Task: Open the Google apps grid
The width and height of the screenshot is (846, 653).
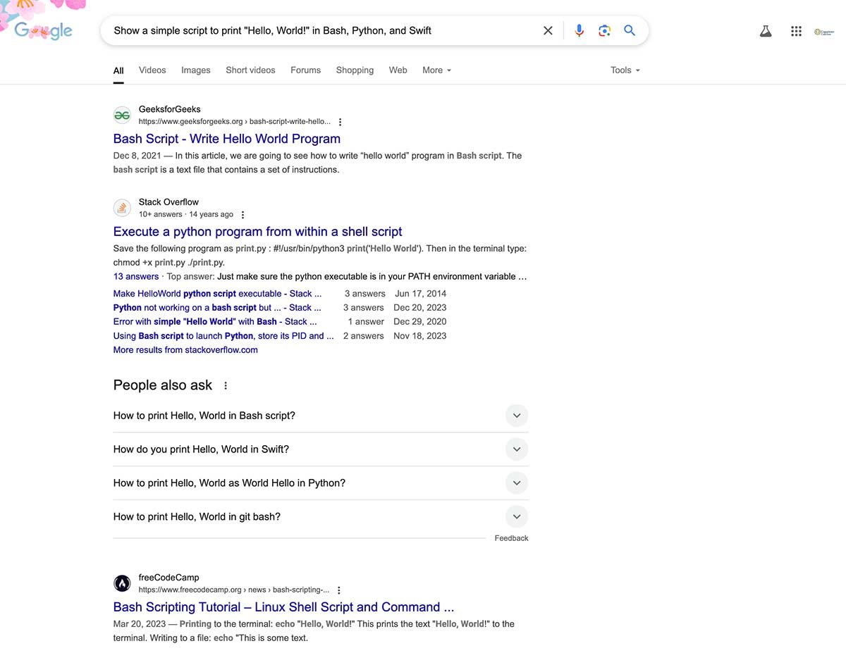Action: (x=796, y=31)
